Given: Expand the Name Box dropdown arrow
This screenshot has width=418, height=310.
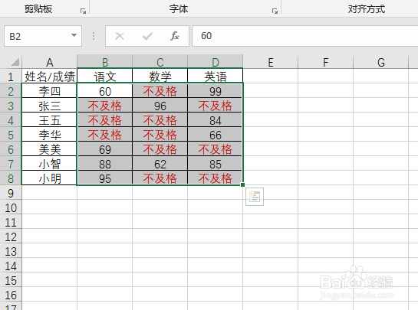Looking at the screenshot, I should 74,35.
